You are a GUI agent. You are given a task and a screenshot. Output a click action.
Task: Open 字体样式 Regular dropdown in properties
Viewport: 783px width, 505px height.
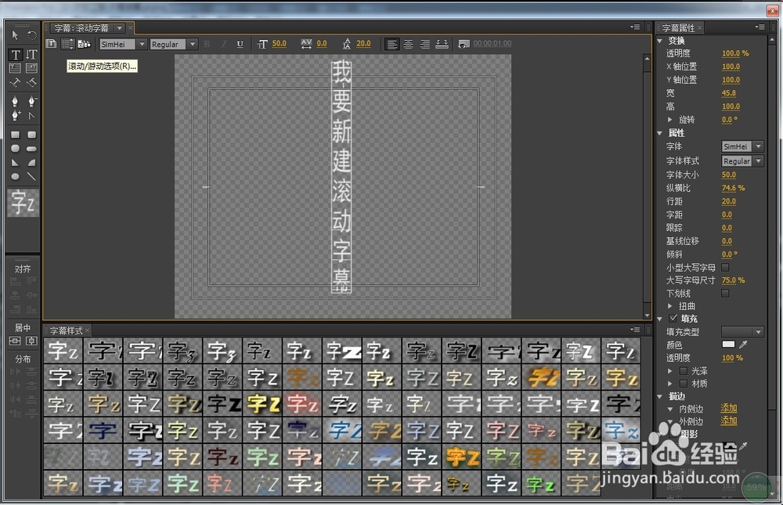(x=759, y=161)
